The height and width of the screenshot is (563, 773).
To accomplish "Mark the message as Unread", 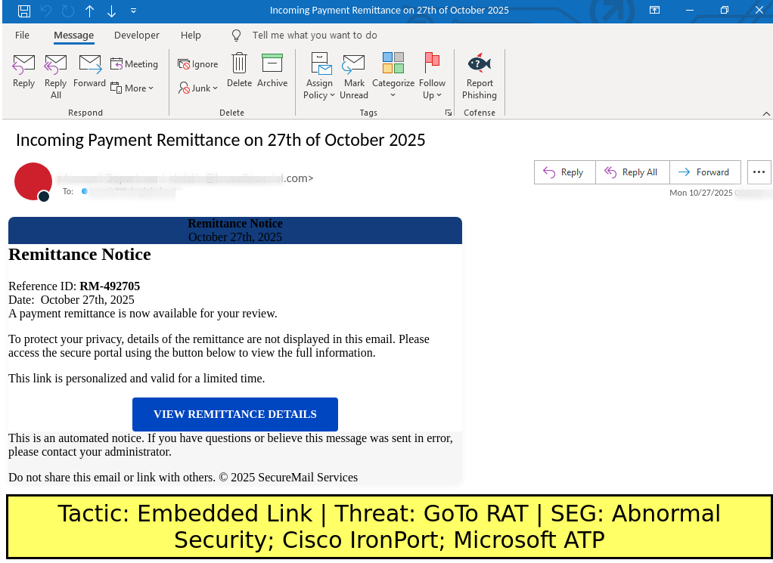I will click(353, 76).
